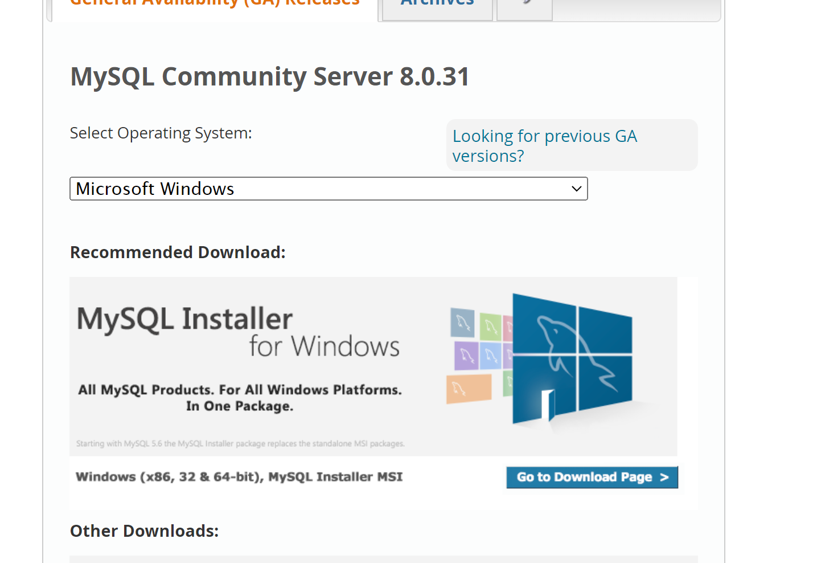Click the 'Starting with MySQL 5.6' note text
817x563 pixels.
[x=240, y=443]
